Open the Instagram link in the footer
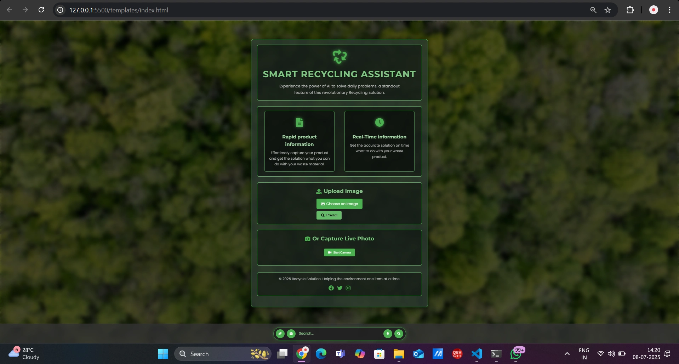This screenshot has width=679, height=364. [x=348, y=288]
